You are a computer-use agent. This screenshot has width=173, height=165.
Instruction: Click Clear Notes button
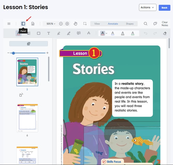(165, 24)
